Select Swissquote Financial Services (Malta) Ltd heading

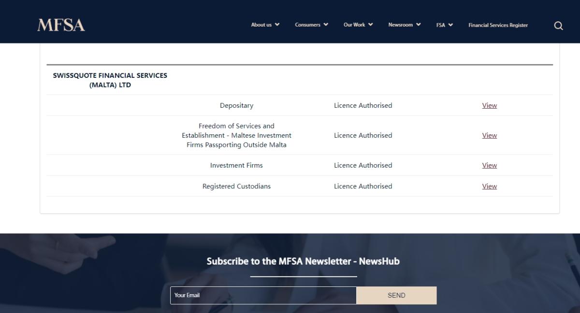[111, 79]
